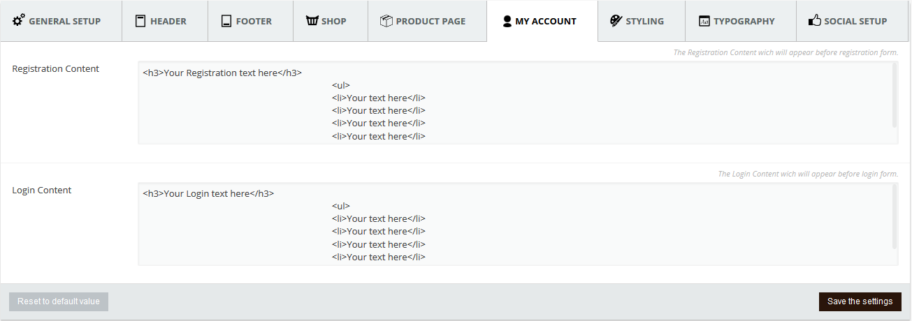
Task: Click the person icon for My Account
Action: coord(507,21)
